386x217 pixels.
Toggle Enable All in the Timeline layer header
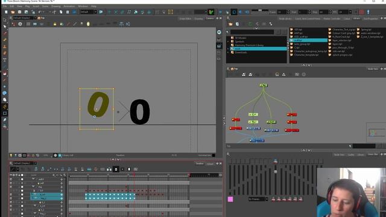tap(11, 175)
